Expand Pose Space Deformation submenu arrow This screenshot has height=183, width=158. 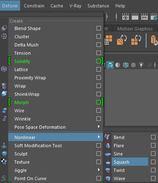click(99, 126)
